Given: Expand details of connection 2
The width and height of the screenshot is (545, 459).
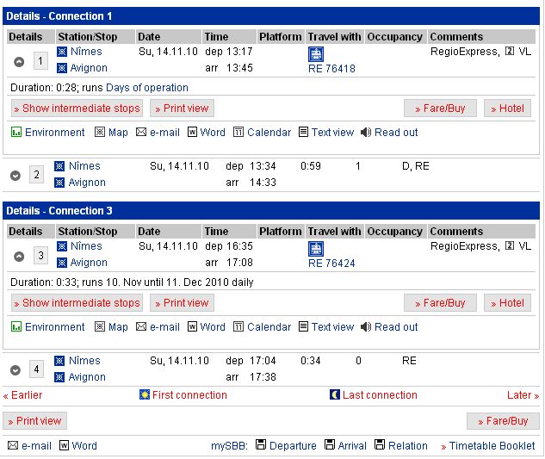Looking at the screenshot, I should click(x=15, y=176).
